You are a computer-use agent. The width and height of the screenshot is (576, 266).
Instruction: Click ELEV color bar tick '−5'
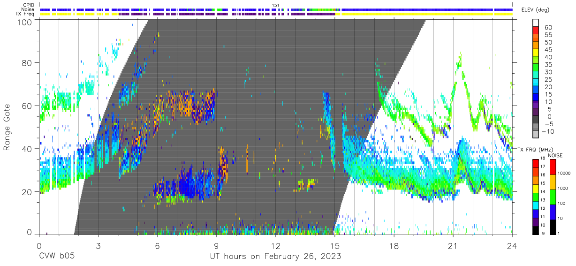point(548,124)
